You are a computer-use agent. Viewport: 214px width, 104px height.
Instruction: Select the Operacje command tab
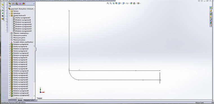[x=5, y=0]
